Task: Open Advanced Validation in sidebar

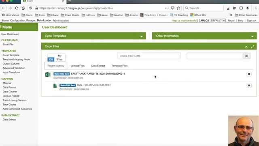Action: (x=14, y=68)
